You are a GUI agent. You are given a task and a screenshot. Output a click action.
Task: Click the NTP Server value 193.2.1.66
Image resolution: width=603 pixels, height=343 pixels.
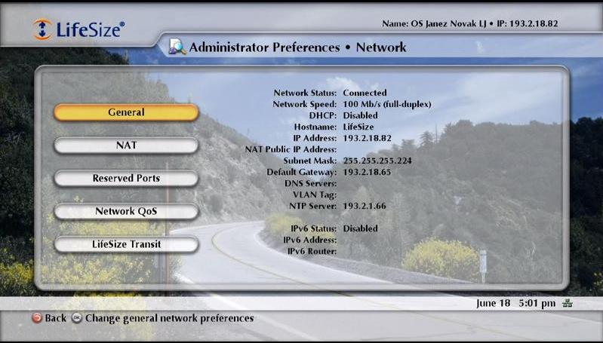pos(365,207)
